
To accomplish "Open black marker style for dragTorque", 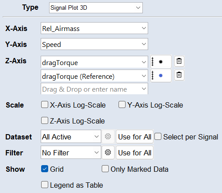I will [161, 62].
